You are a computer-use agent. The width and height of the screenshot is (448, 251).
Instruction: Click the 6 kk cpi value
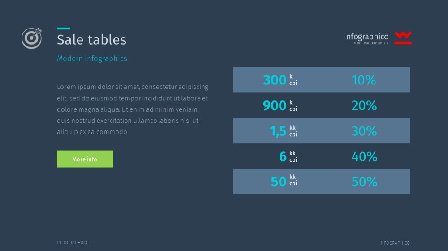(288, 156)
